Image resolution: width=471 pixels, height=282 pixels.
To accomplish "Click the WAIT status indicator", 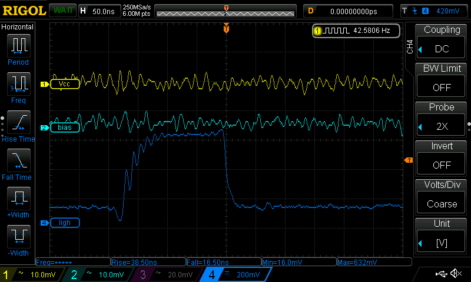I will (62, 11).
